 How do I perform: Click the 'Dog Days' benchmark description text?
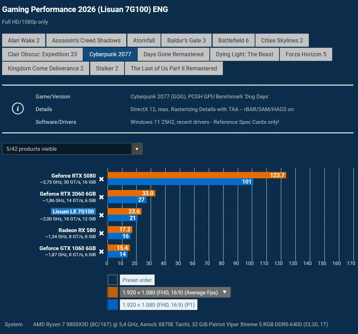[x=200, y=97]
